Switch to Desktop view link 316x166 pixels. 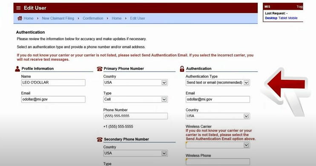(x=271, y=18)
